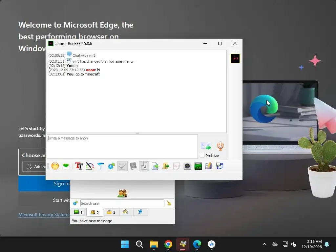Screen dimensions: 336x252
Task: Click the message box to anon
Action: pyautogui.click(x=122, y=146)
